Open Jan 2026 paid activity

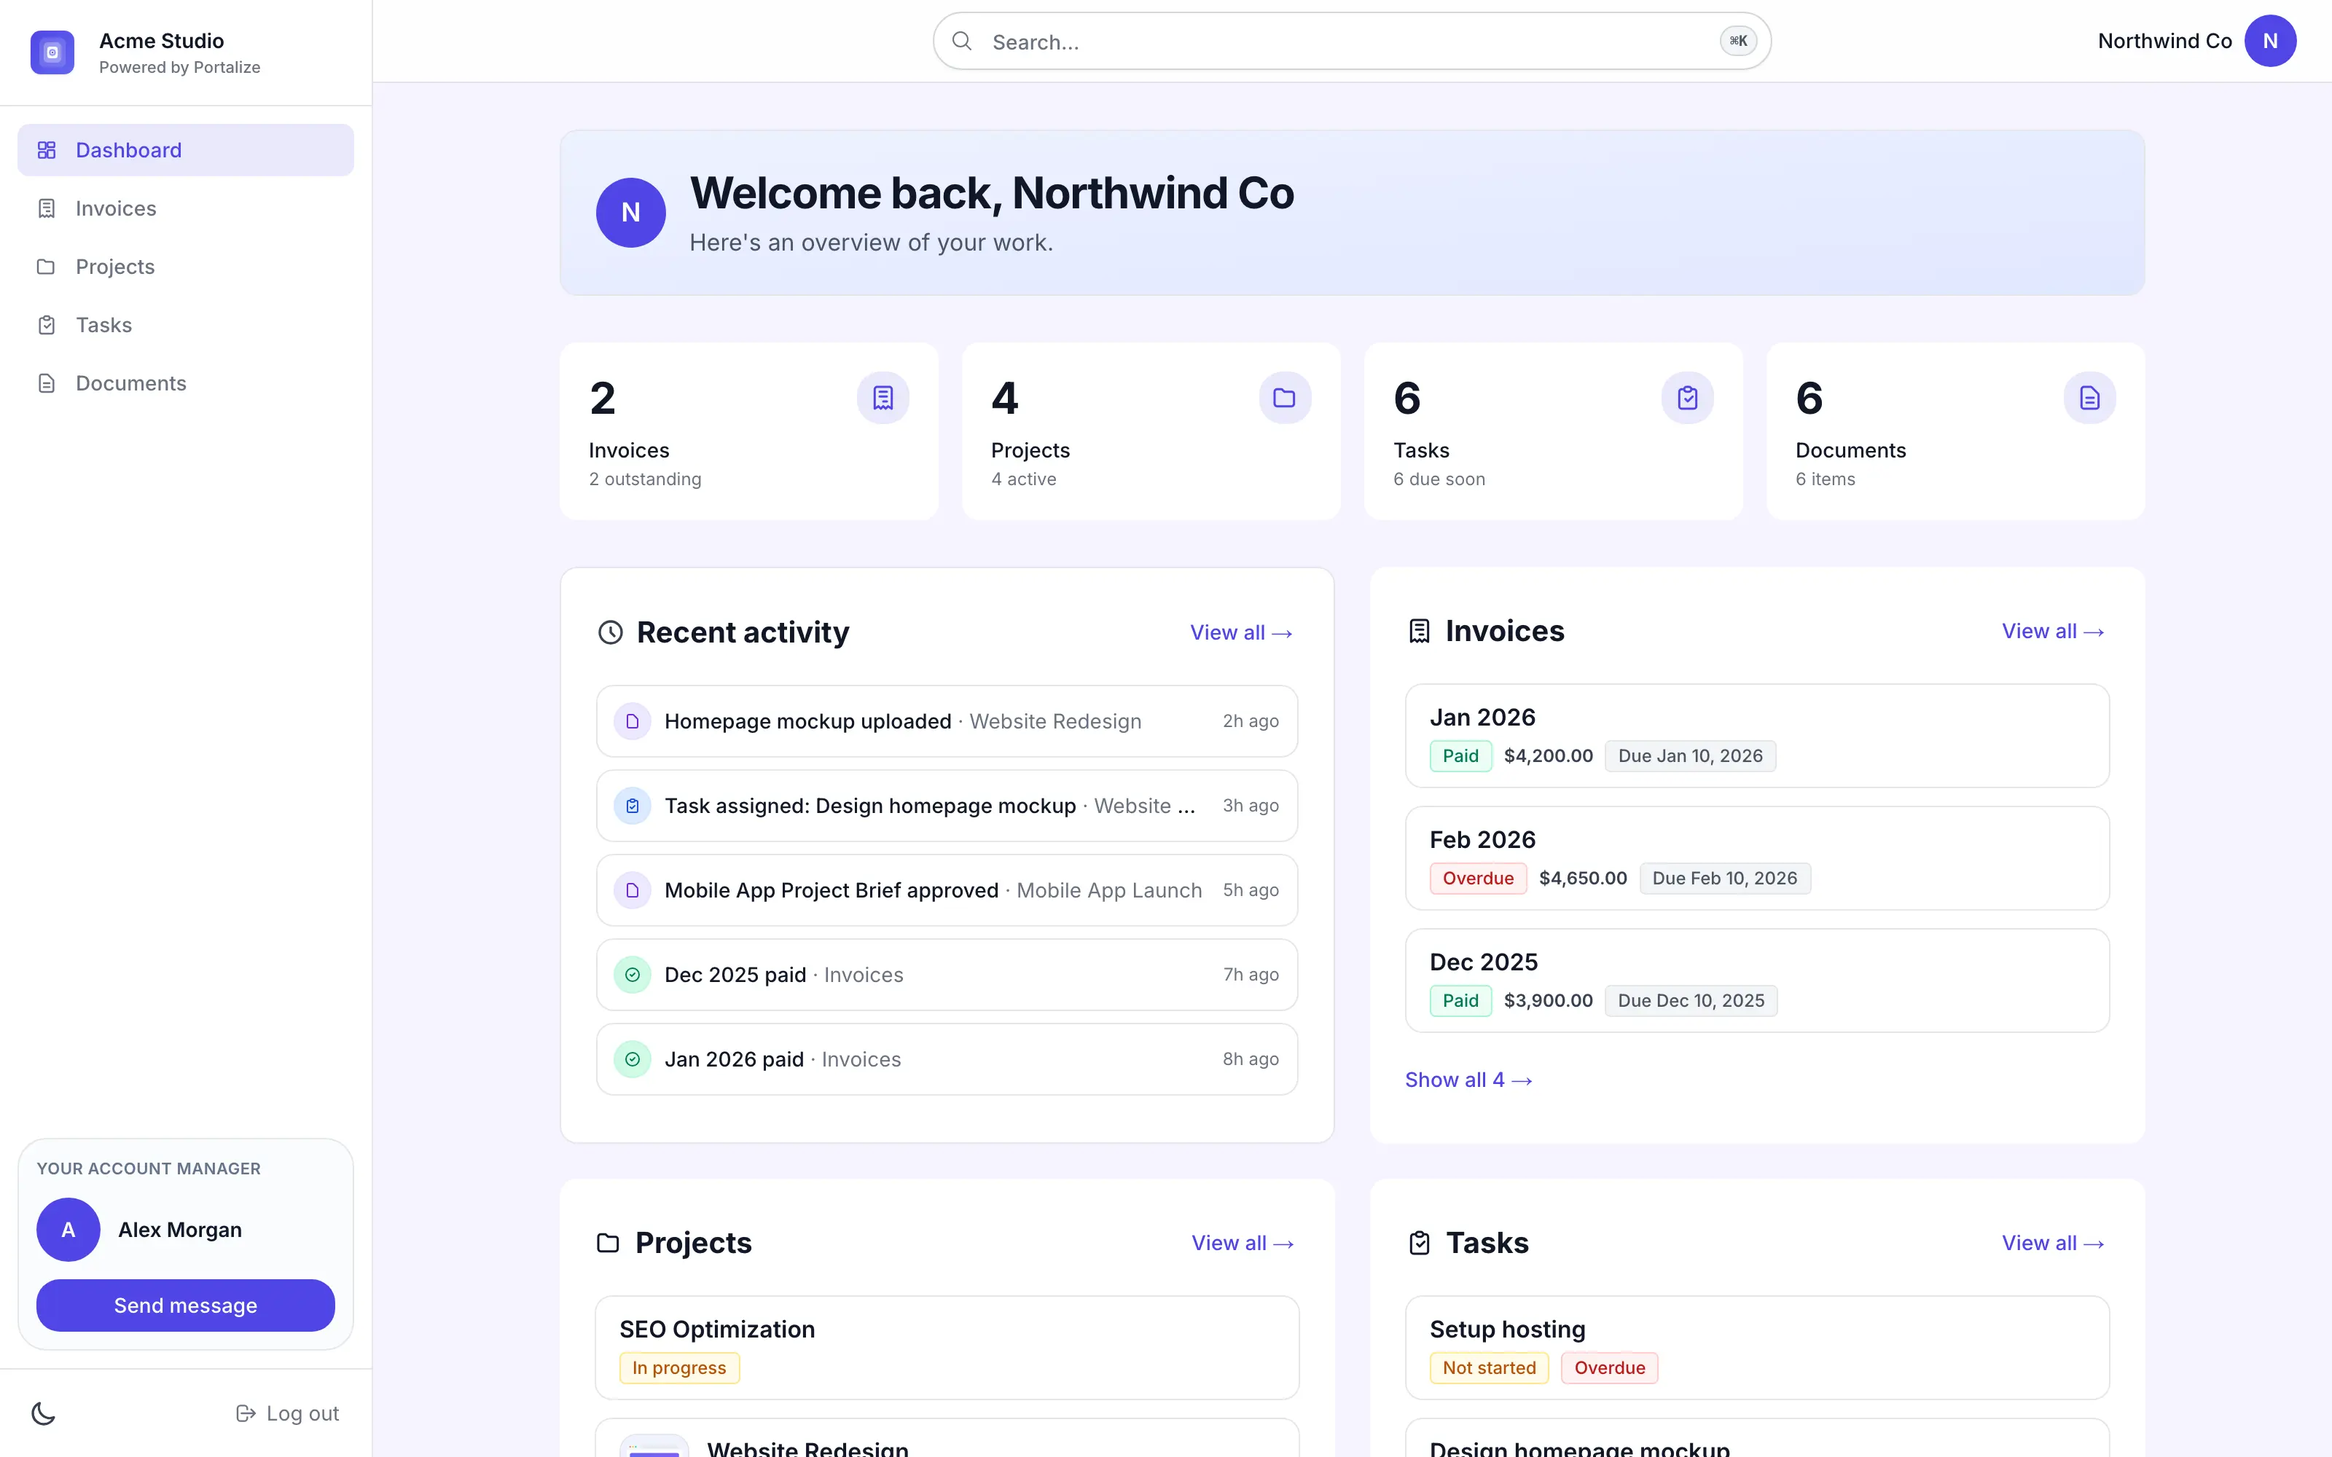(947, 1059)
